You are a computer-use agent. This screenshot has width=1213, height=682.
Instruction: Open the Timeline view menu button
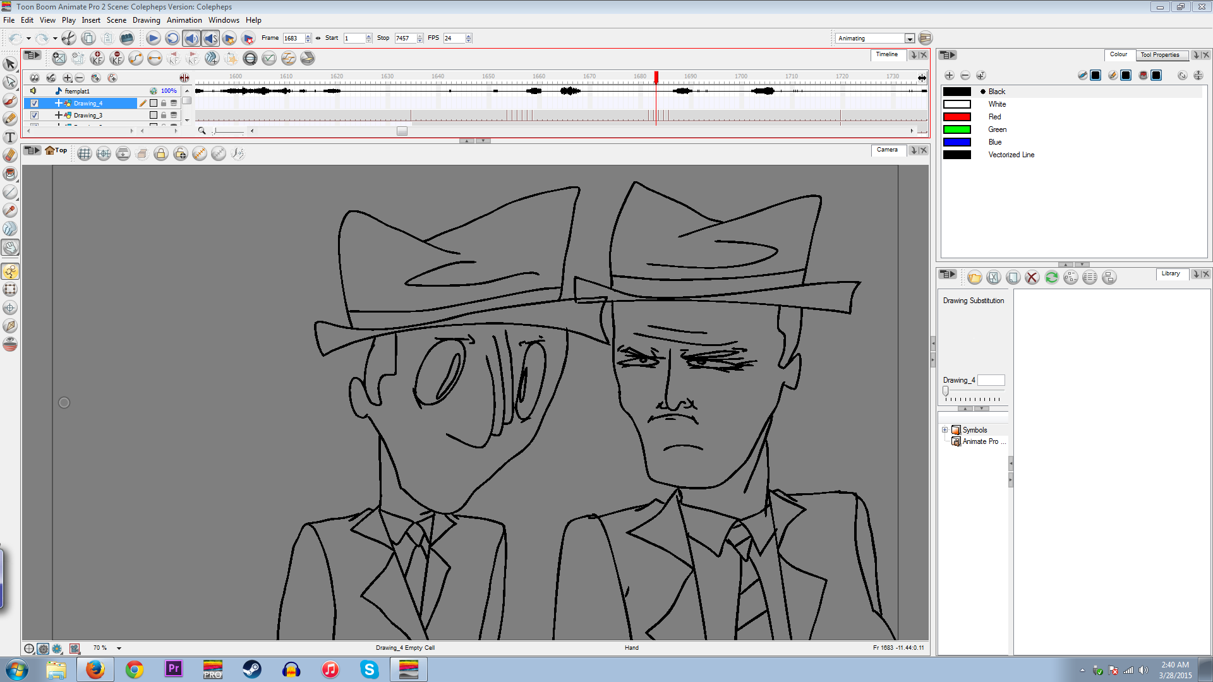pyautogui.click(x=32, y=56)
